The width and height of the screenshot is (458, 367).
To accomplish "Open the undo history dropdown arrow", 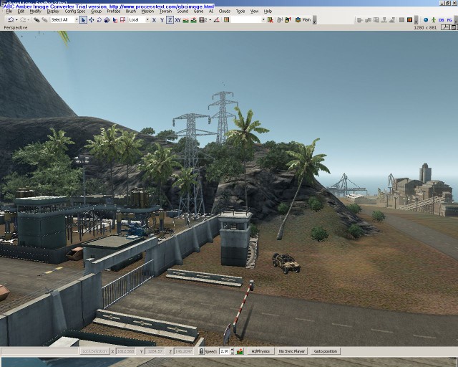I will [x=16, y=20].
